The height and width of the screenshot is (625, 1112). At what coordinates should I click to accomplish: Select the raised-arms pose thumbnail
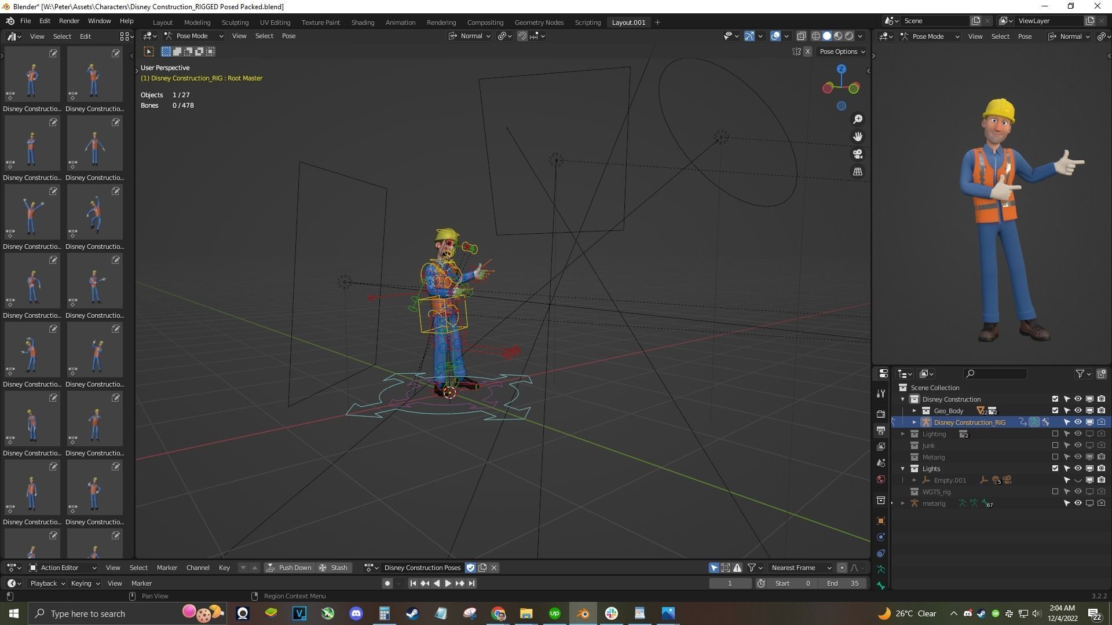pyautogui.click(x=32, y=212)
